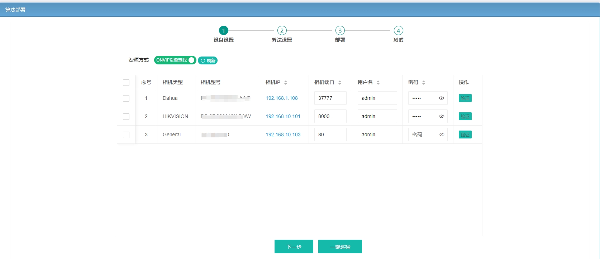The height and width of the screenshot is (259, 600).
Task: Focus the port field showing 37777
Action: [330, 98]
